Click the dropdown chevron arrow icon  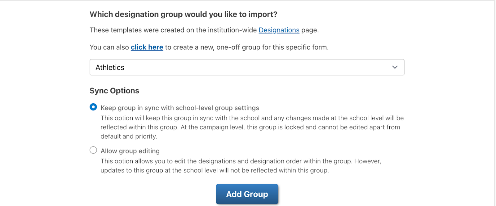click(395, 67)
